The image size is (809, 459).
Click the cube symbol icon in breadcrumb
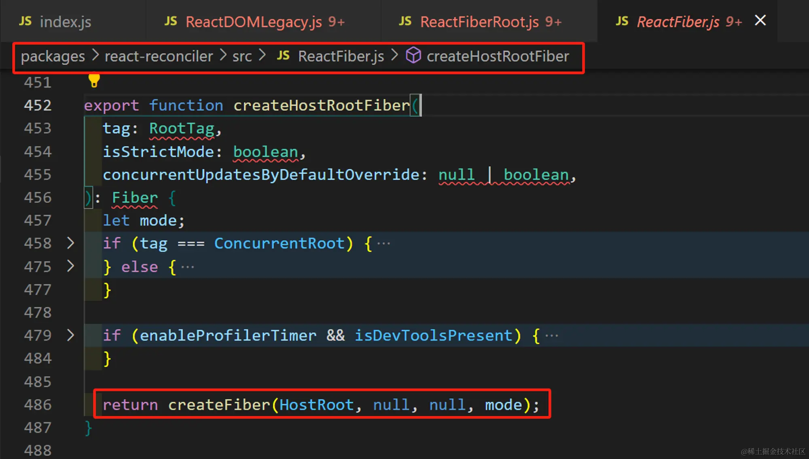pyautogui.click(x=413, y=56)
